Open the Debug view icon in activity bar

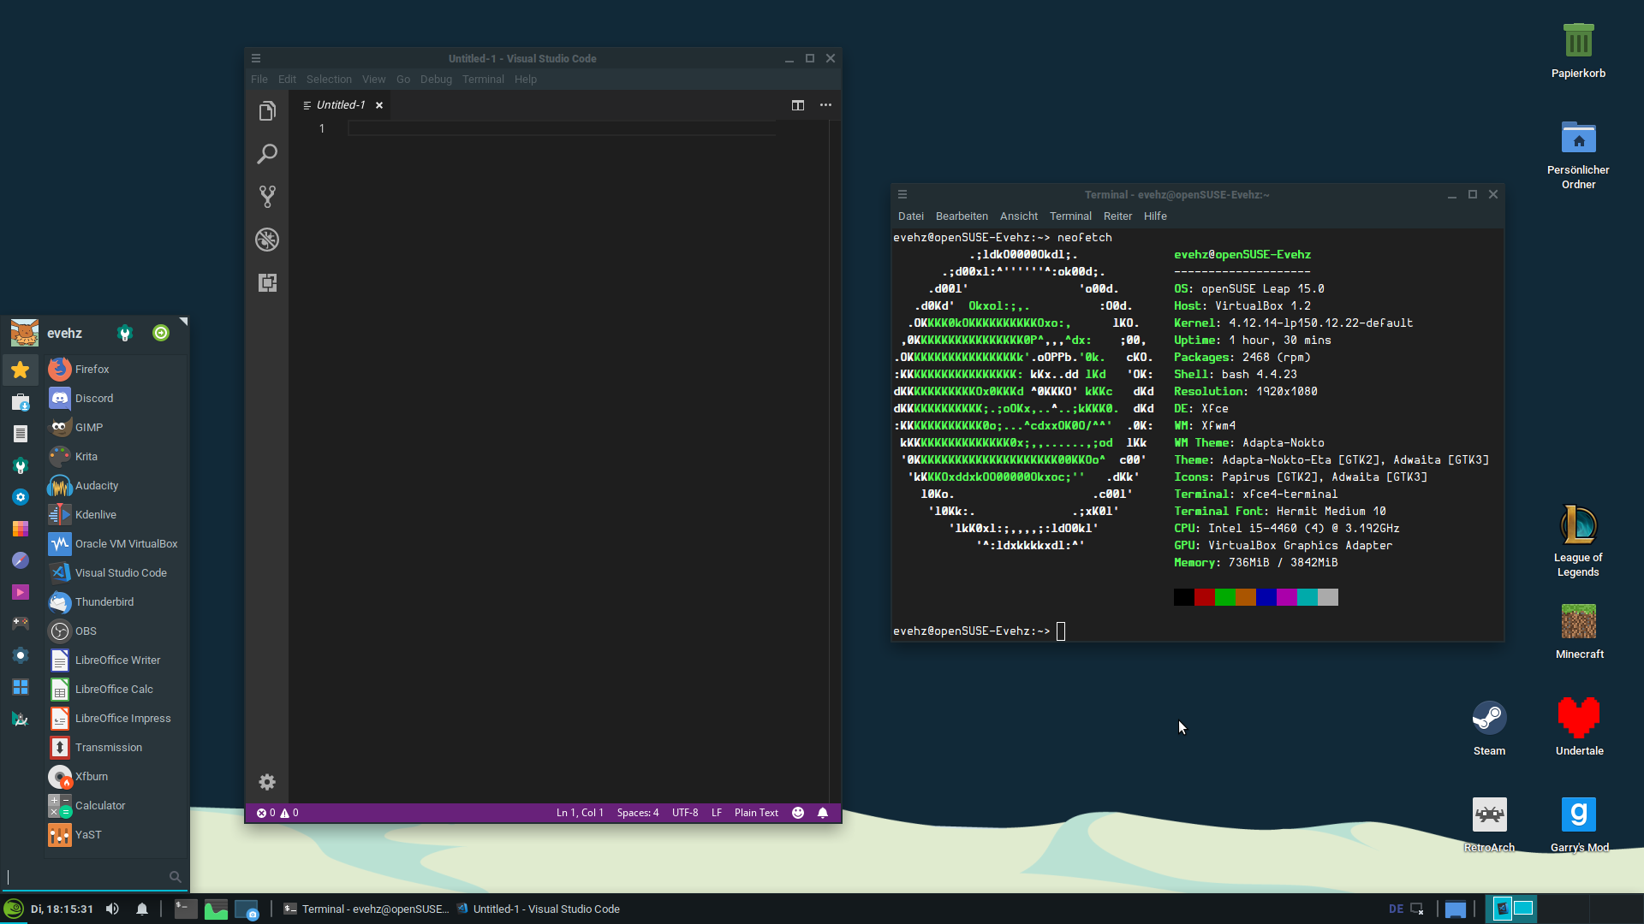pyautogui.click(x=267, y=240)
